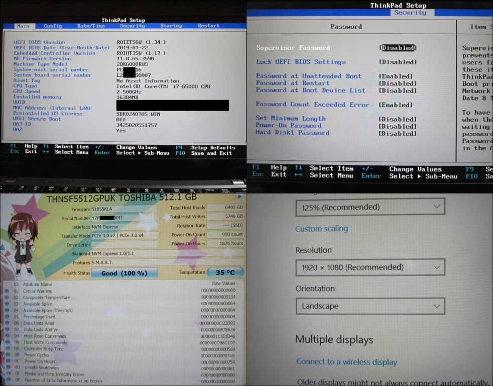Image resolution: width=493 pixels, height=386 pixels.
Task: Toggle Password Count Exceeded Error value
Action: pyautogui.click(x=396, y=105)
